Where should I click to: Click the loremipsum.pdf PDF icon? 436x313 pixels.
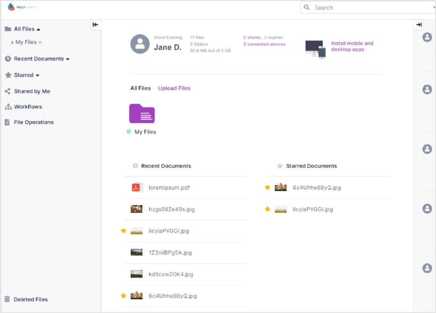tap(137, 188)
